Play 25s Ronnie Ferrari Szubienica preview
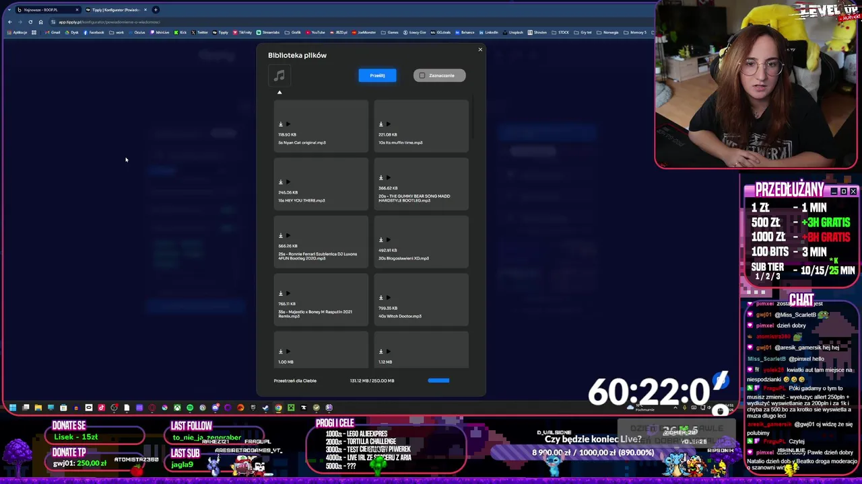862x484 pixels. point(288,236)
